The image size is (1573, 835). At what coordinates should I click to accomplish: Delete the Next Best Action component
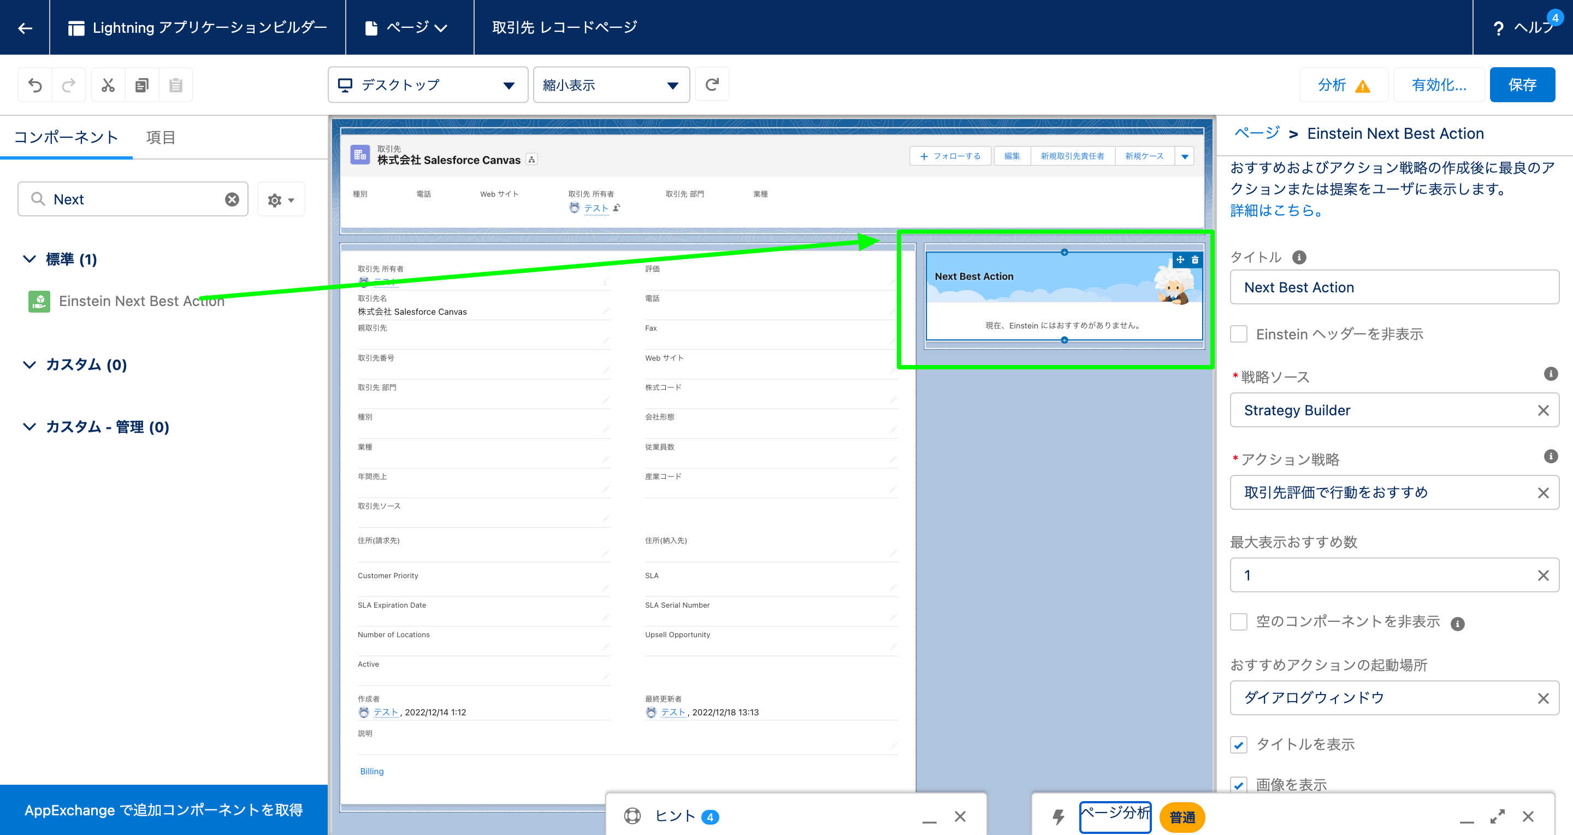click(x=1195, y=260)
